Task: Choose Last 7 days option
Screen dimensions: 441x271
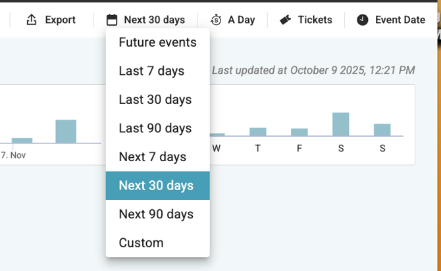Action: click(151, 71)
